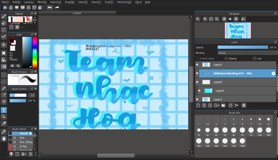Click the Navigator rotate left icon

pos(224,19)
